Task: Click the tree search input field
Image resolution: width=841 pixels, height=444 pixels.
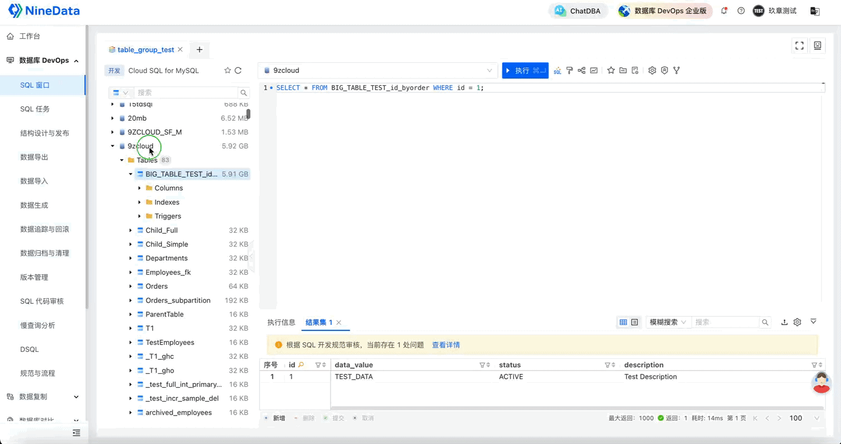Action: [187, 93]
